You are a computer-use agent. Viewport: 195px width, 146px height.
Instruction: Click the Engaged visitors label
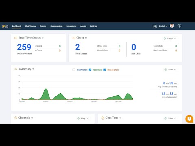pos(39,46)
